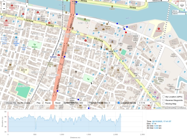Pause the track animation
Screen dimensions: 187x140
48,103
